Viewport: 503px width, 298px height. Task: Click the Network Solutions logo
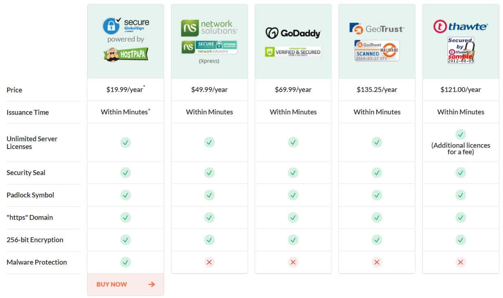[209, 28]
